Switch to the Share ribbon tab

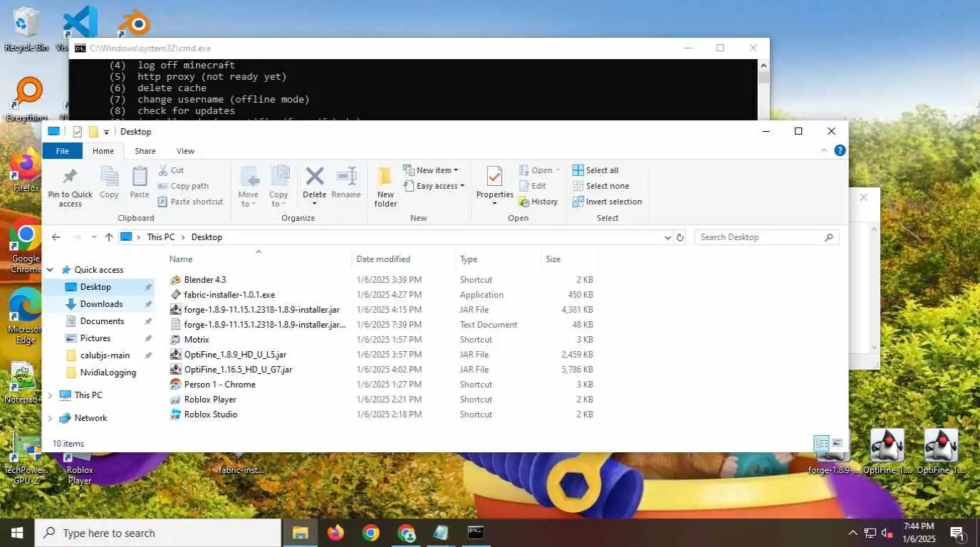click(145, 151)
